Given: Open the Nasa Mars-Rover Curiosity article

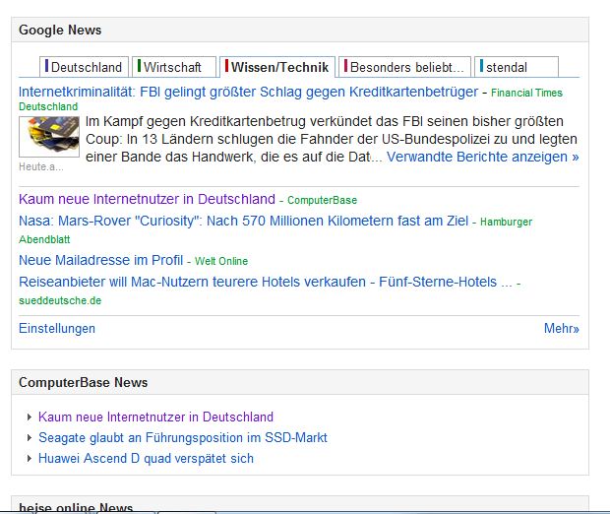Looking at the screenshot, I should click(x=243, y=221).
